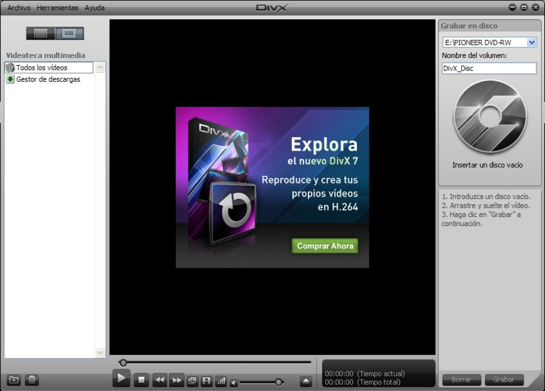
Task: Switch to list view mode icon
Action: (41, 33)
